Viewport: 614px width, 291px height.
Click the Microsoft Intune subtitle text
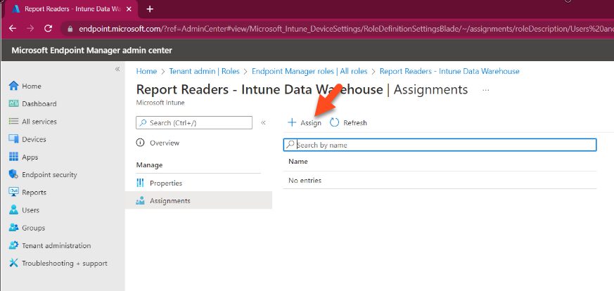click(x=160, y=103)
